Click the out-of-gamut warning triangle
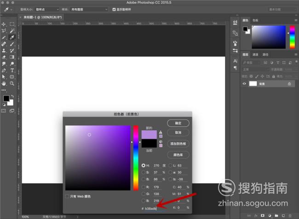The width and height of the screenshot is (299, 219). (161, 132)
